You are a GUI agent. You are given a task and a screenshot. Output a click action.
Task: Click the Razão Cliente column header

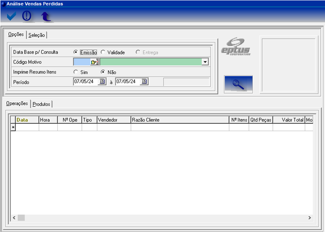click(180, 120)
